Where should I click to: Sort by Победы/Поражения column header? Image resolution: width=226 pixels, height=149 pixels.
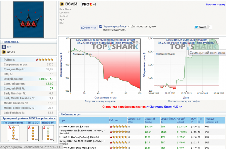[215, 120]
